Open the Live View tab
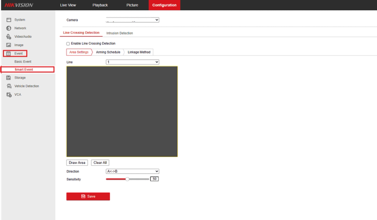377x220 pixels. [x=68, y=5]
